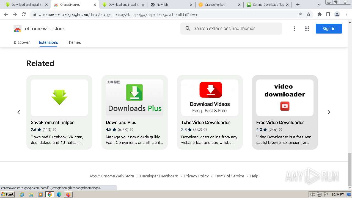Open Privacy Policy link
The image size is (352, 198).
196,176
